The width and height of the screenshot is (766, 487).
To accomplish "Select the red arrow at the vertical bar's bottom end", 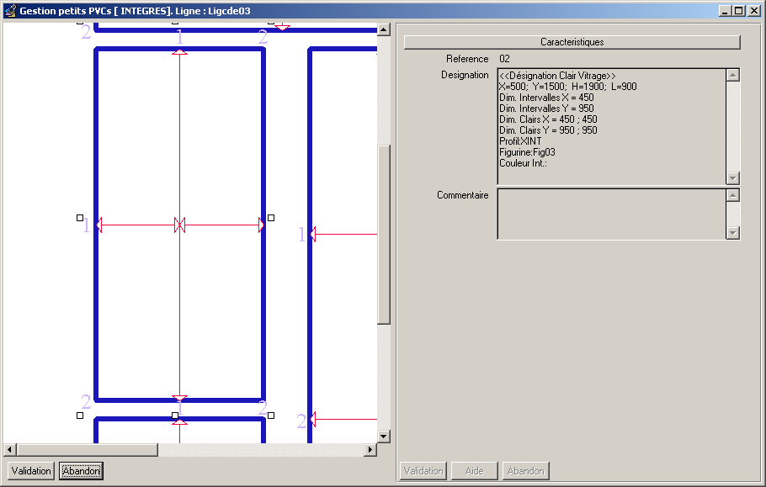I will click(179, 399).
